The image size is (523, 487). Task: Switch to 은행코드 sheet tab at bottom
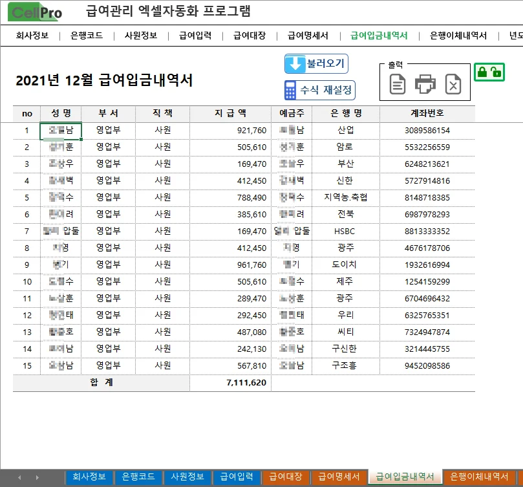coord(138,477)
